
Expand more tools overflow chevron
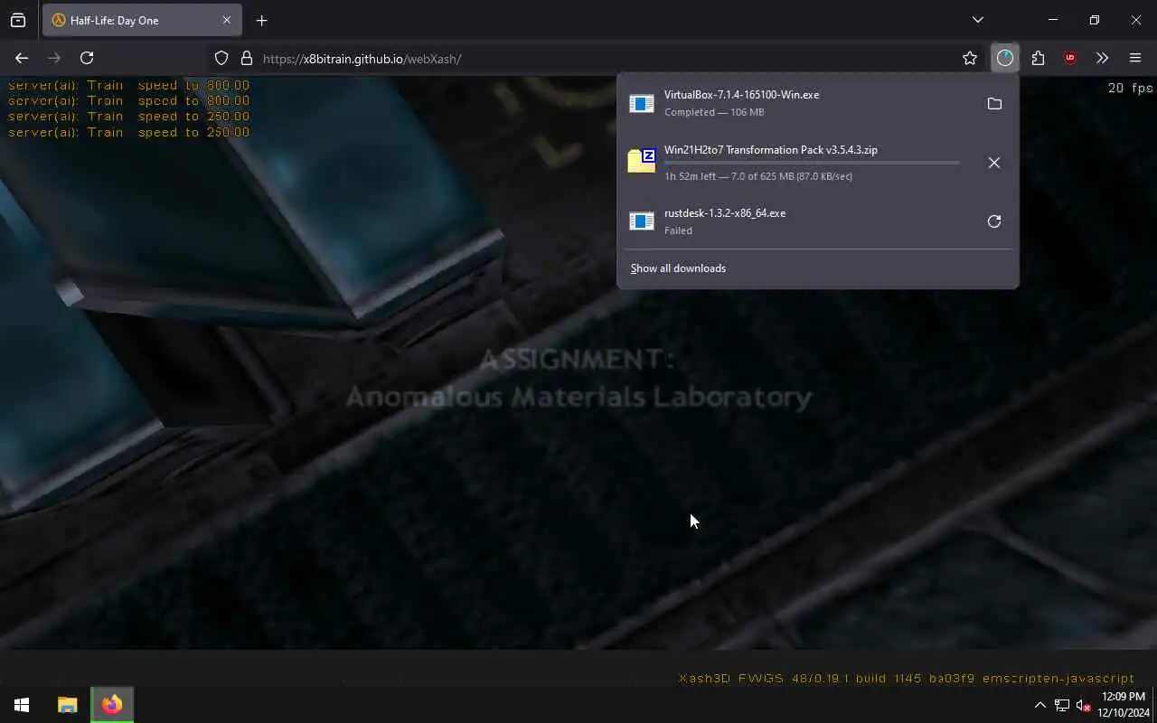click(x=1102, y=58)
